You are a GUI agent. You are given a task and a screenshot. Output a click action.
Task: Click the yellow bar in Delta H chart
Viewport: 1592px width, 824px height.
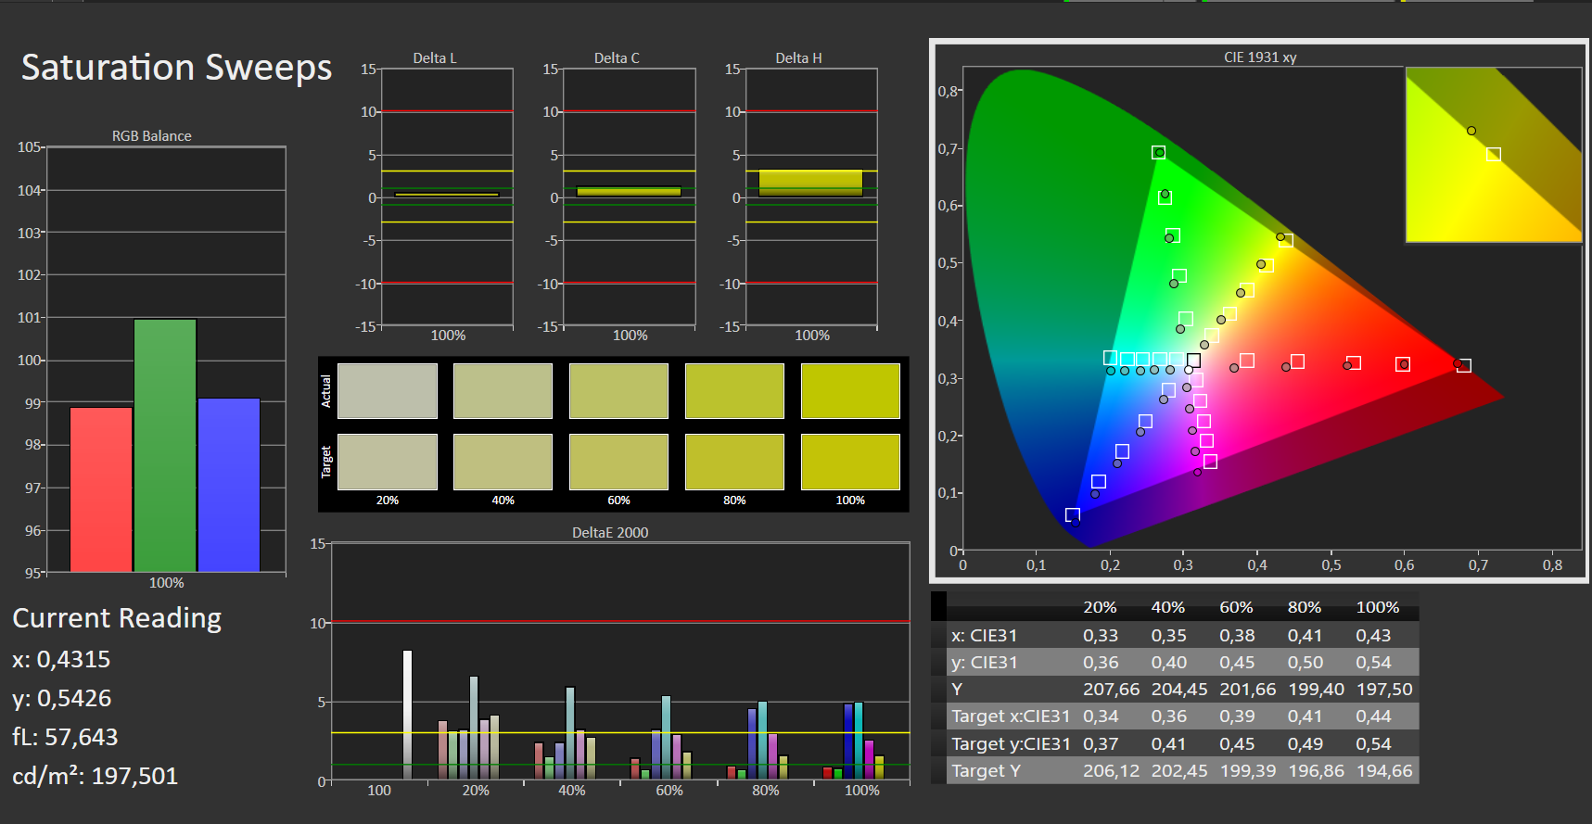click(810, 184)
